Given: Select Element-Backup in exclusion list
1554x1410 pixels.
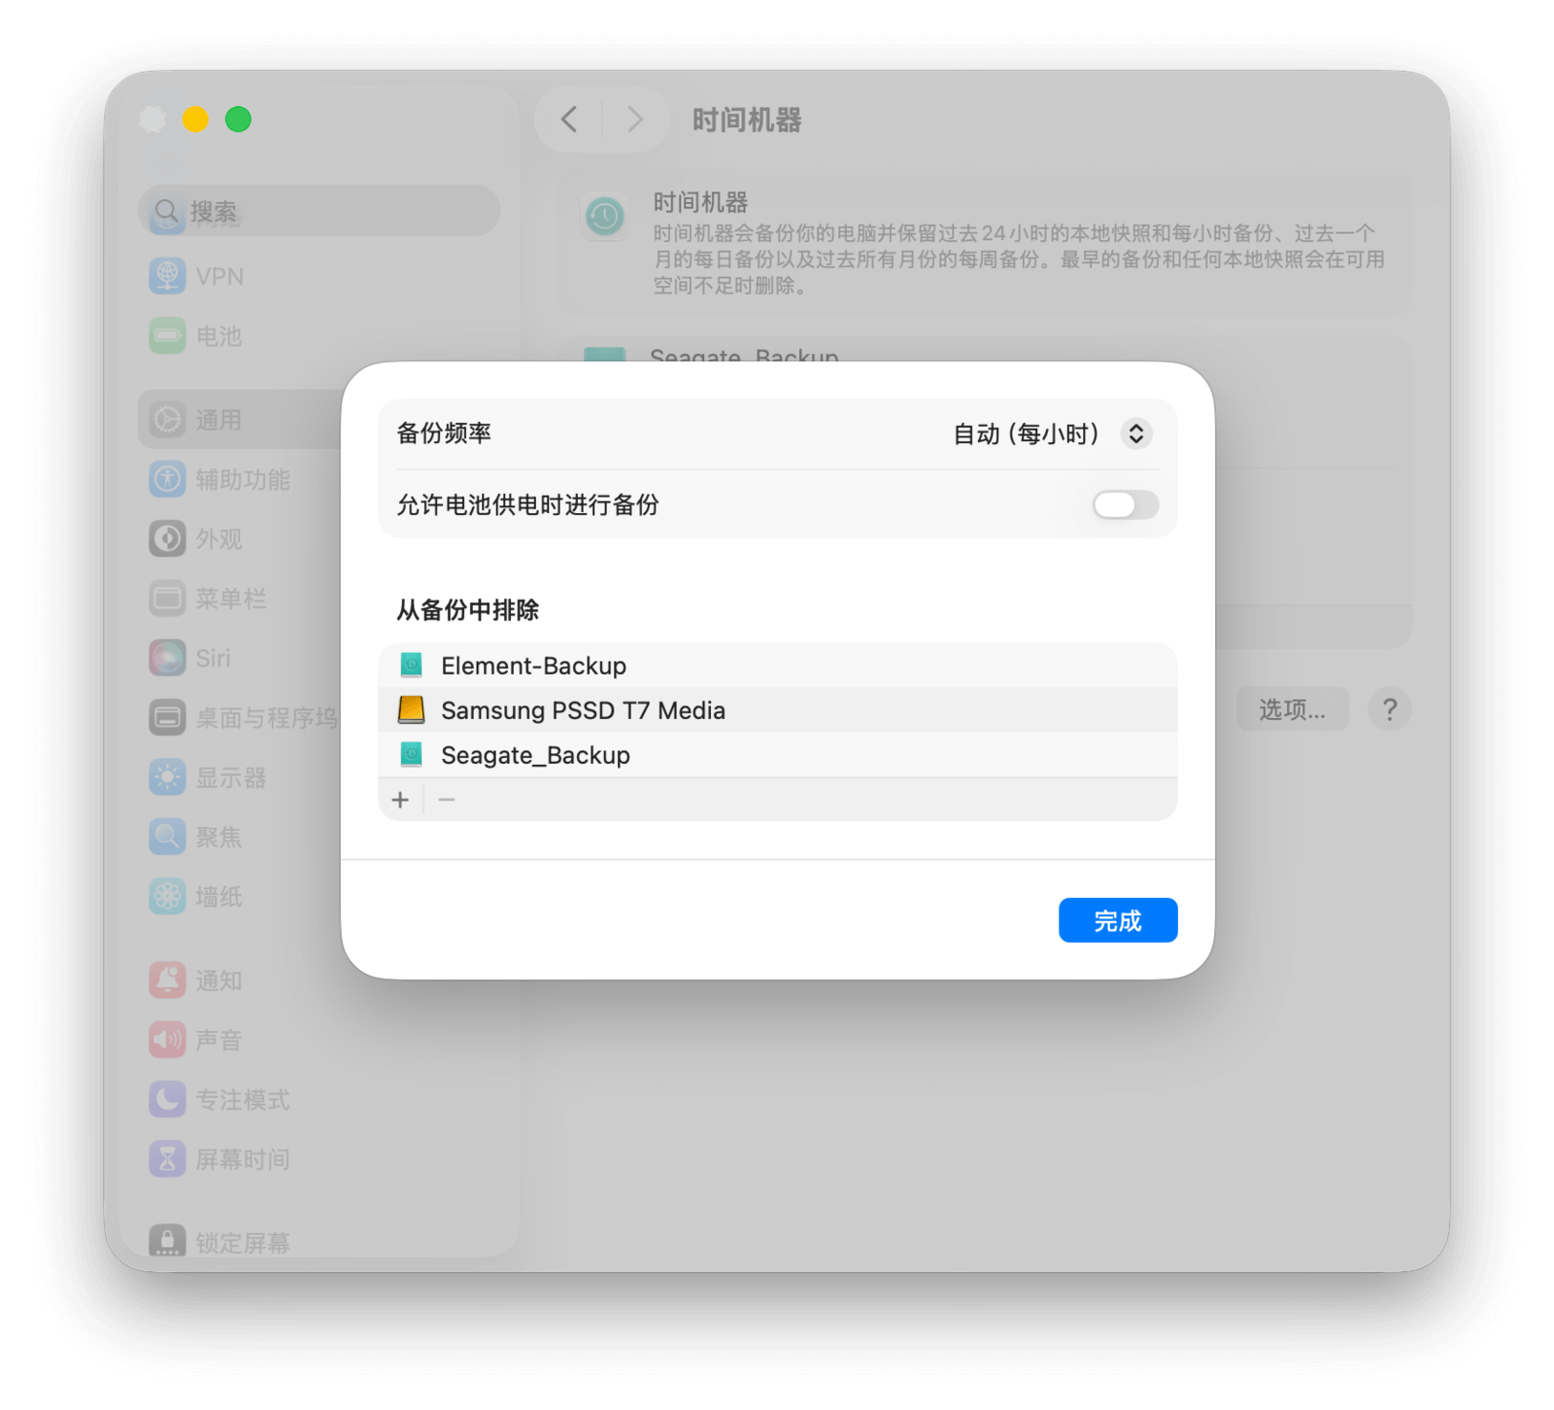Looking at the screenshot, I should tap(777, 666).
